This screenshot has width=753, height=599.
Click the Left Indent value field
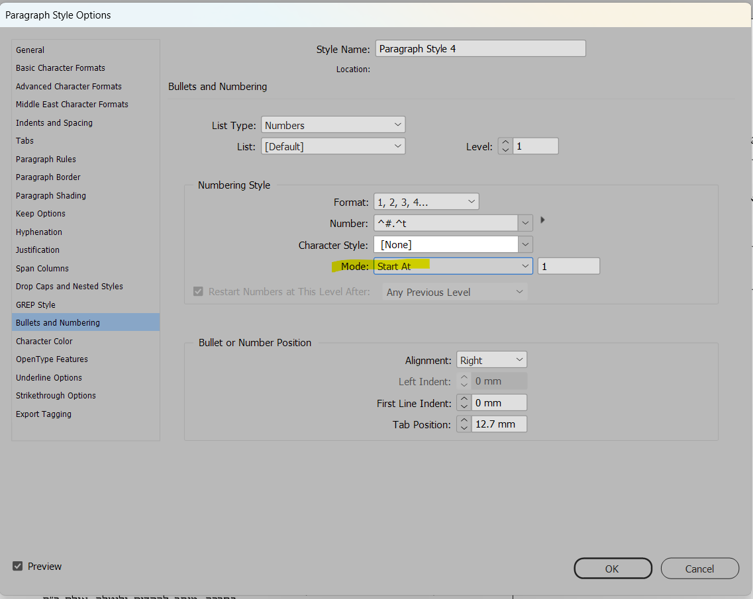point(499,381)
